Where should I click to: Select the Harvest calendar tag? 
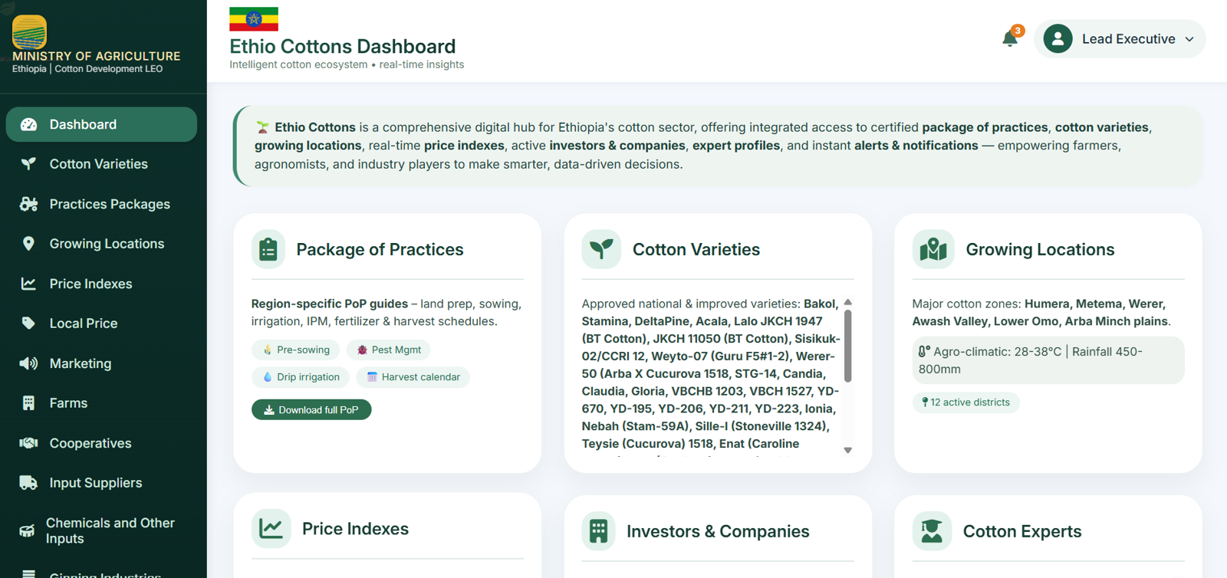click(x=413, y=377)
